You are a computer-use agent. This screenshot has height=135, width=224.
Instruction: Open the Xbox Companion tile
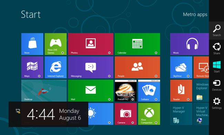[149, 114]
